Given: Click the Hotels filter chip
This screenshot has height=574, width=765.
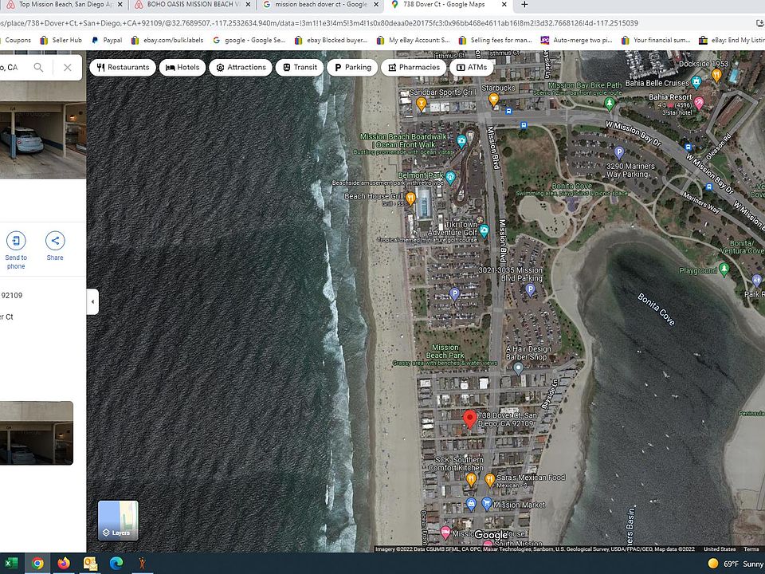Looking at the screenshot, I should 182,67.
